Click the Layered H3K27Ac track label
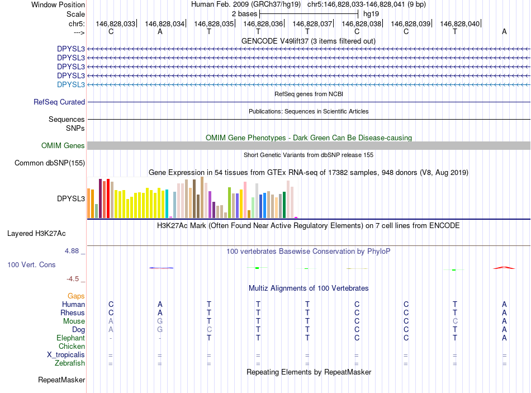This screenshot has width=531, height=393. 36,234
